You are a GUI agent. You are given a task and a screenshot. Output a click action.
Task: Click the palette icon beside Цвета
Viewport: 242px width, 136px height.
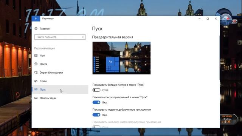[x=36, y=64]
